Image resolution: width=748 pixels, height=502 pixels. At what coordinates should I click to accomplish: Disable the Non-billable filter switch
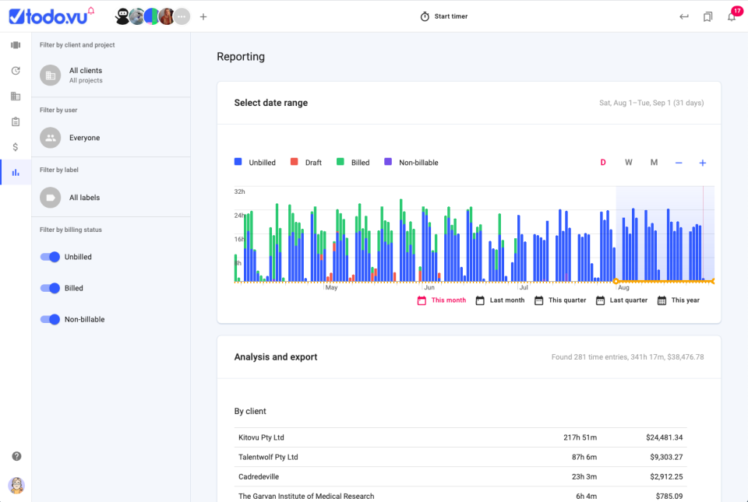coord(51,319)
